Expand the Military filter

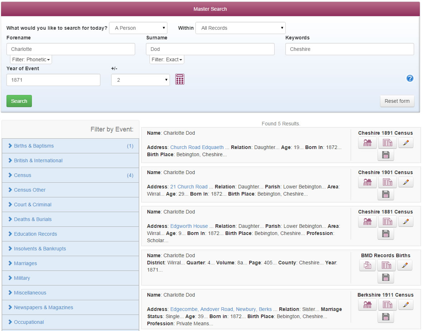tap(70, 278)
